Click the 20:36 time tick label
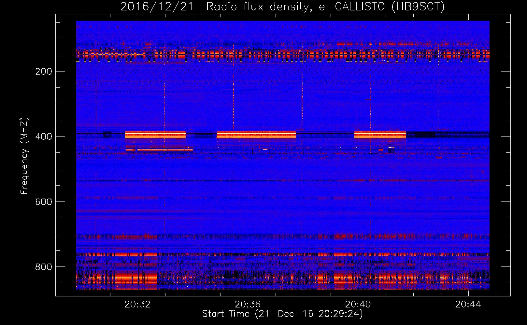This screenshot has width=527, height=325. tap(248, 305)
